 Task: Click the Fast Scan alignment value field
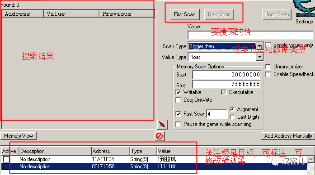tap(217, 114)
